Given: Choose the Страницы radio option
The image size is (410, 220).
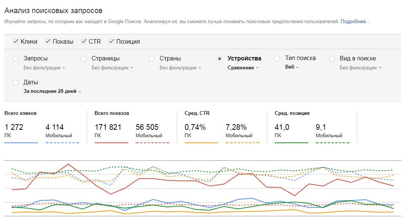Looking at the screenshot, I should pos(84,59).
